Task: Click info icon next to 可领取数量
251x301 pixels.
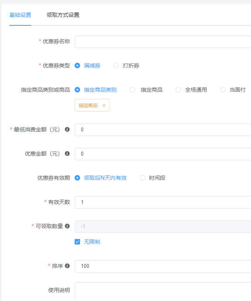Action: point(67,226)
